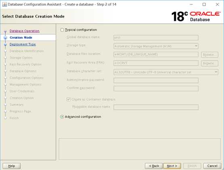Click the Fast Recovery Option step in sidebar
This screenshot has width=224, height=170.
tap(25, 64)
